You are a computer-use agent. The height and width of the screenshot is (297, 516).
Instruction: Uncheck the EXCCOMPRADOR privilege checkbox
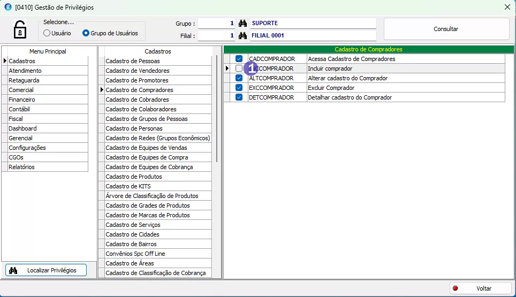click(x=239, y=88)
